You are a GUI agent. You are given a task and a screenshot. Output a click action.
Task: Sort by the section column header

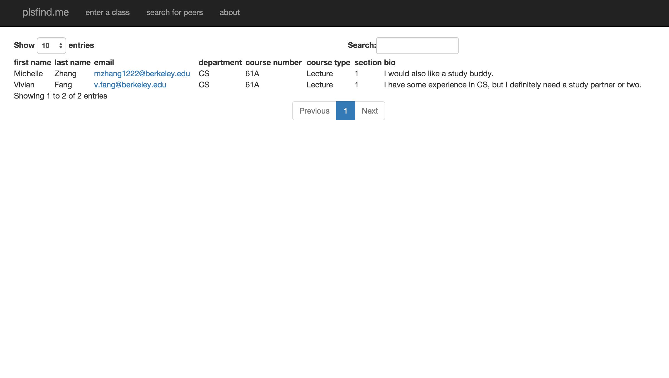(368, 63)
